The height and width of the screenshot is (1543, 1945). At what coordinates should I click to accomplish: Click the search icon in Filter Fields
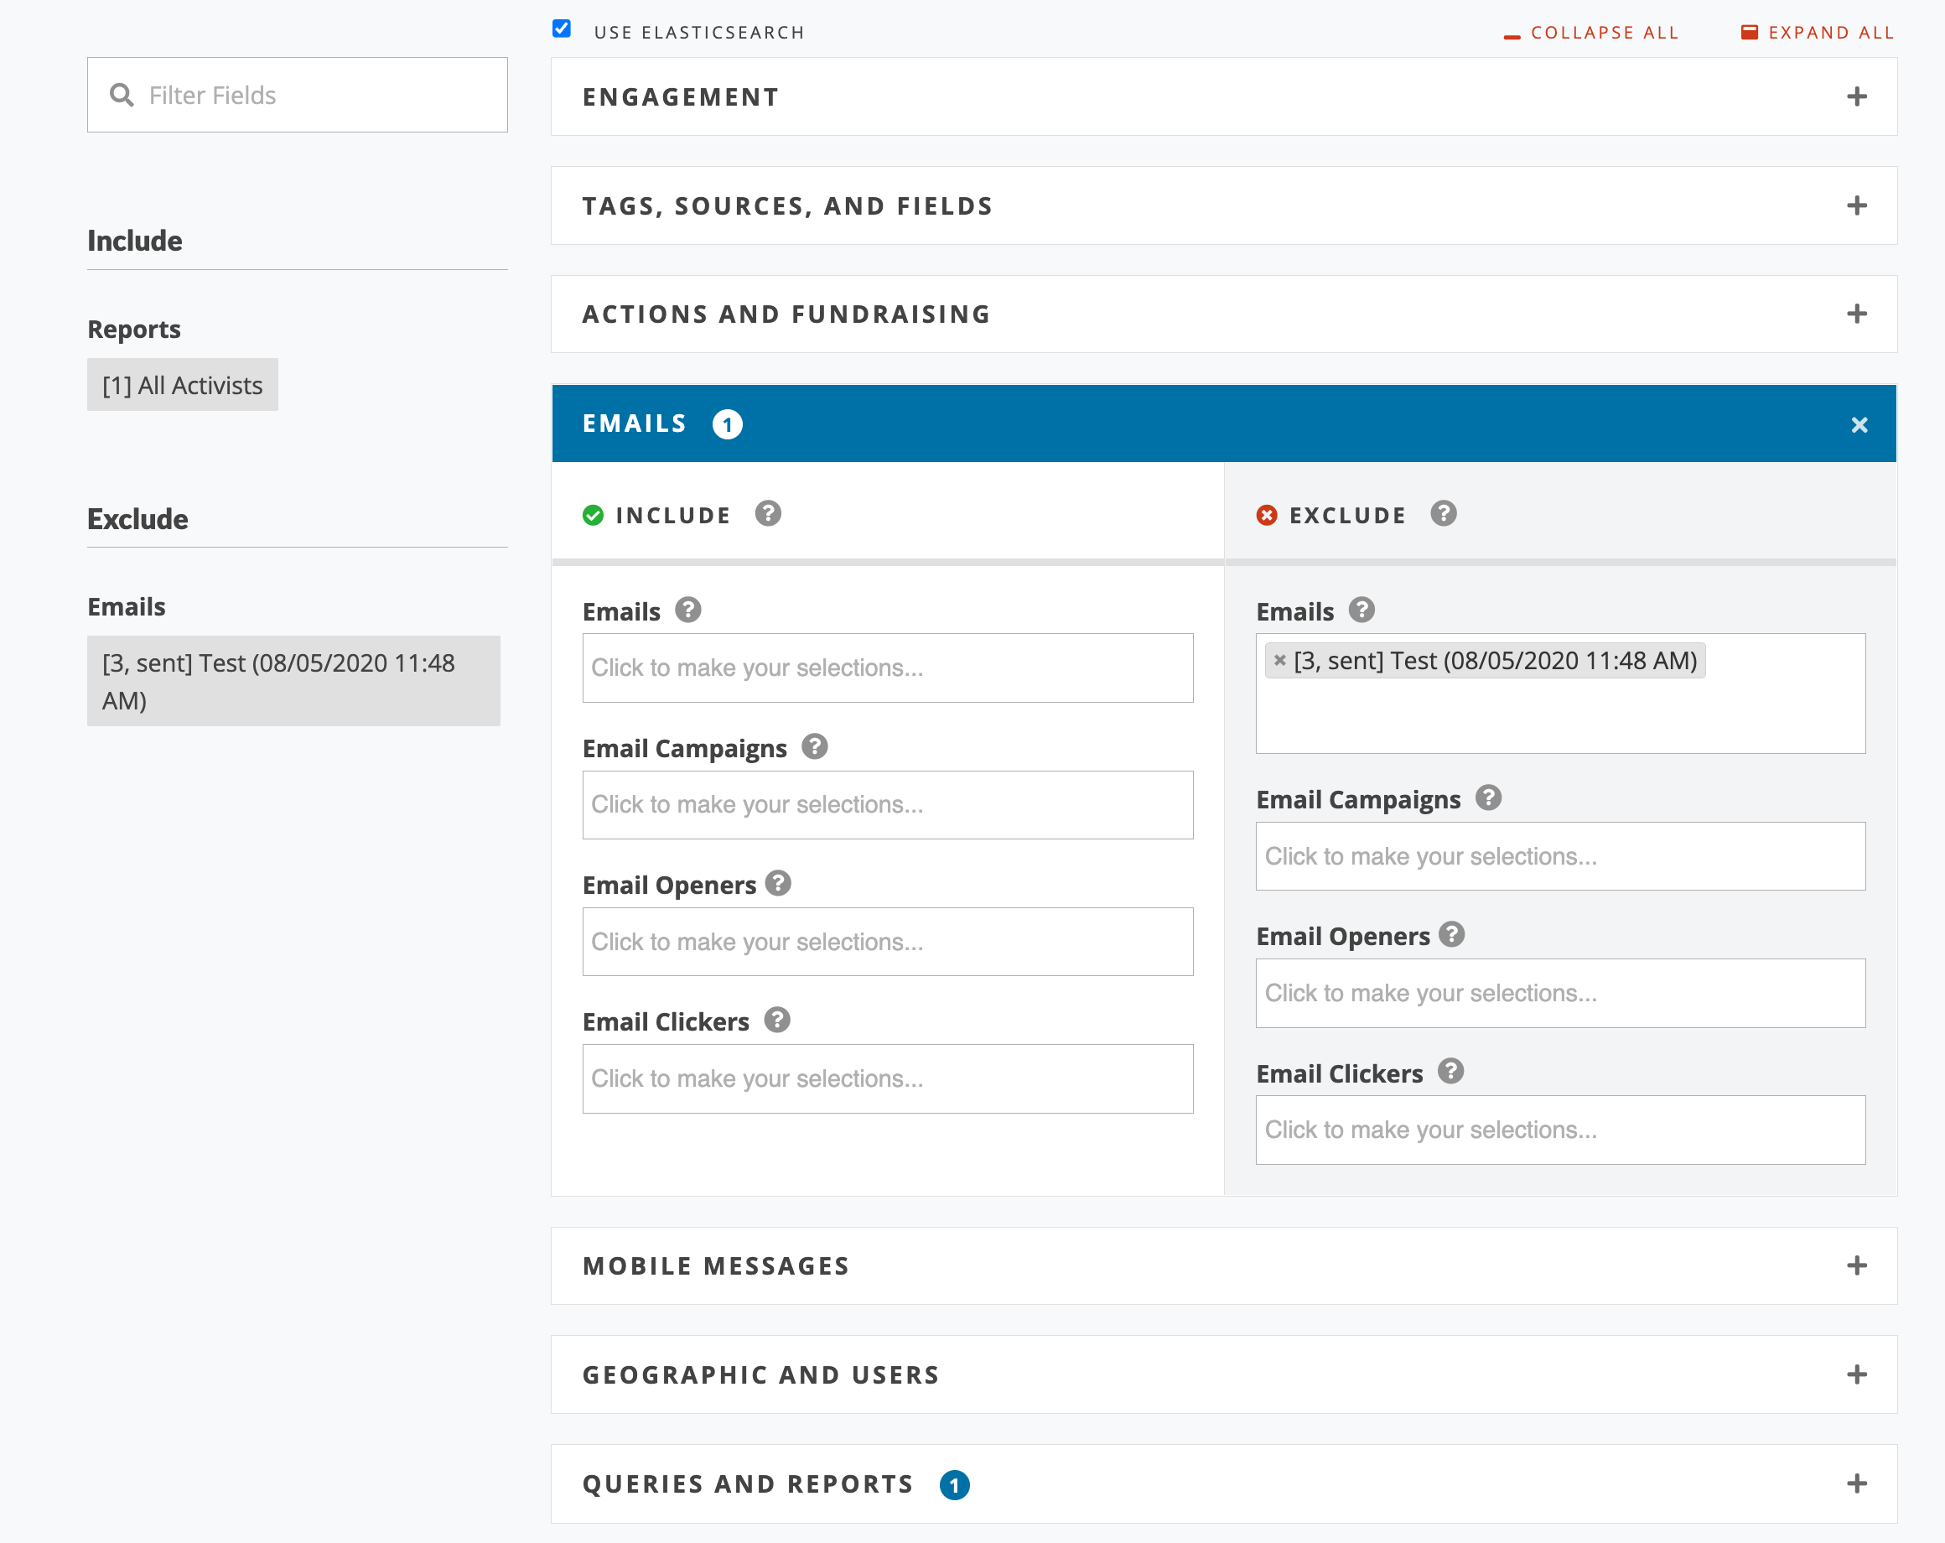tap(122, 95)
